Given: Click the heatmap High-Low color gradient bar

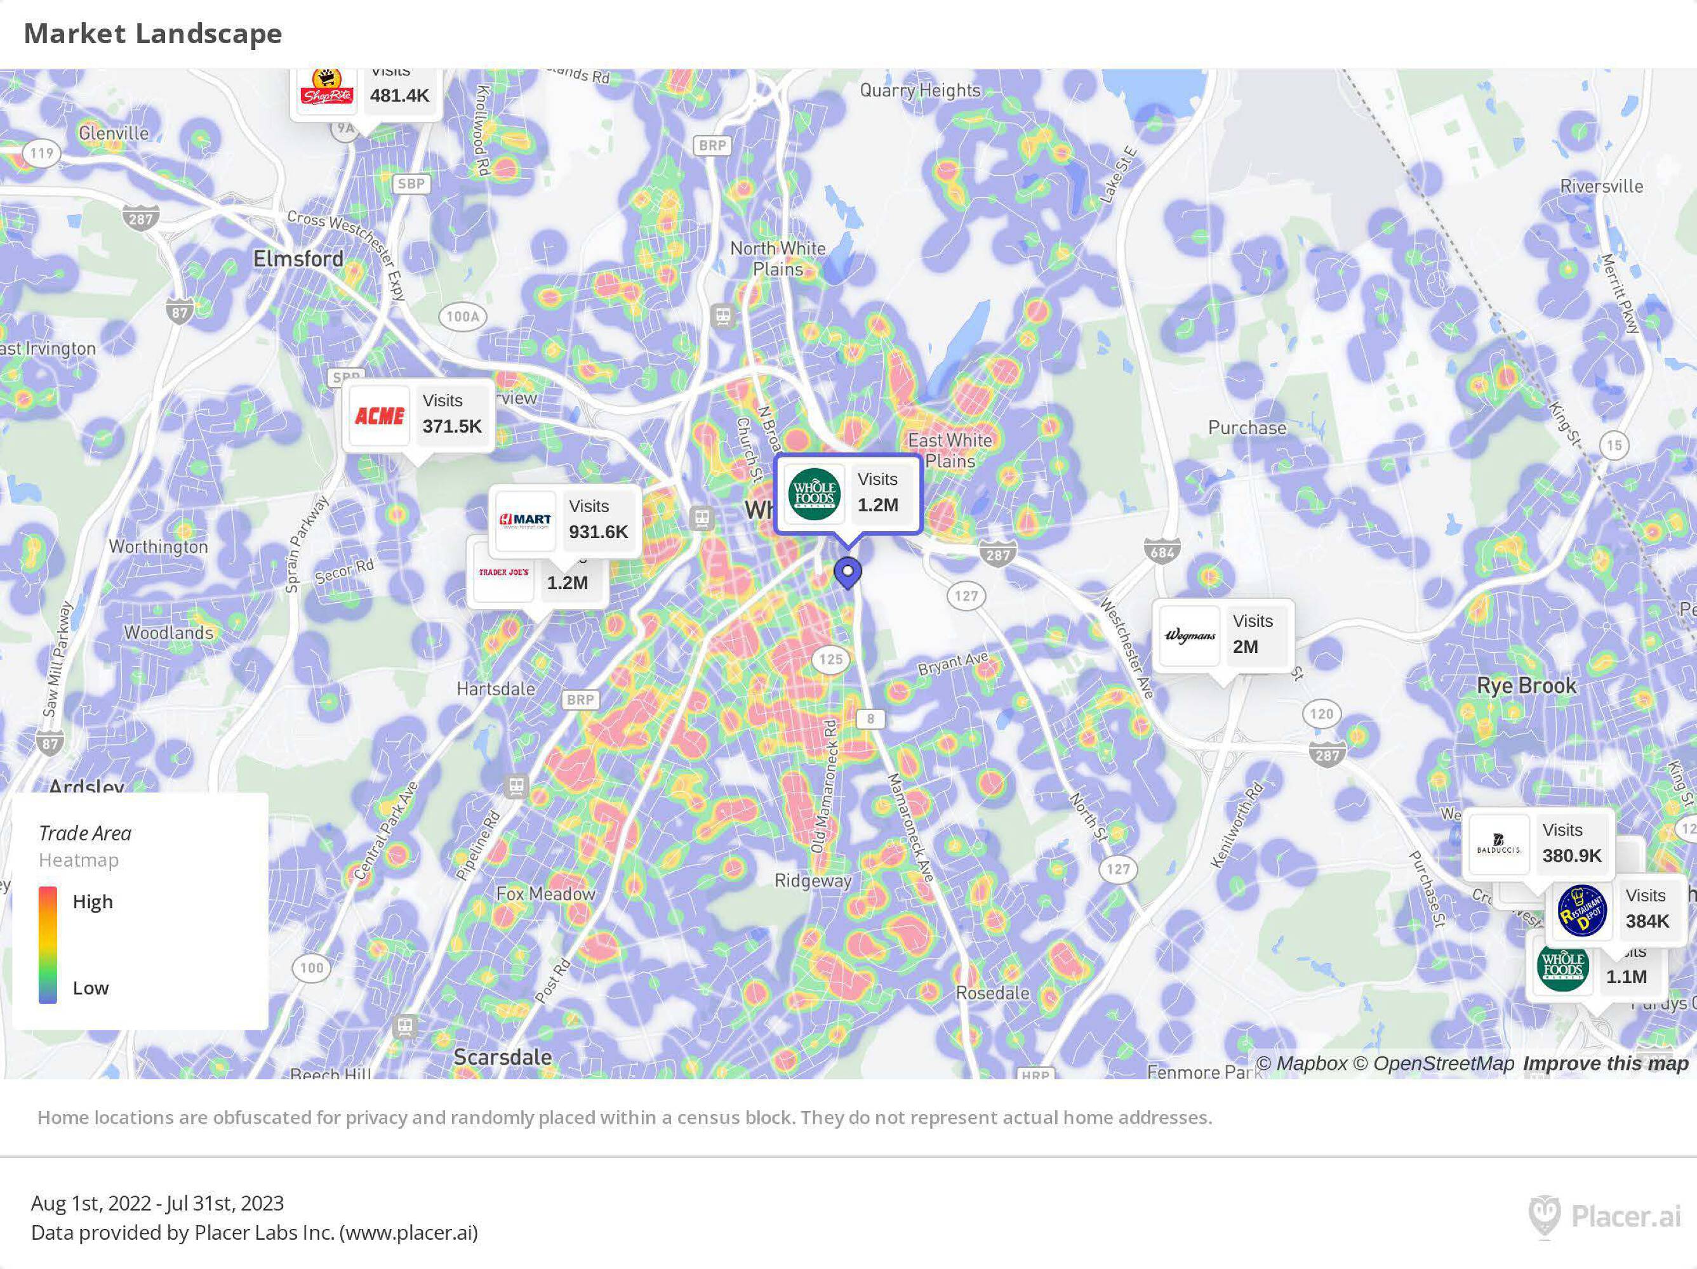Looking at the screenshot, I should tap(48, 945).
